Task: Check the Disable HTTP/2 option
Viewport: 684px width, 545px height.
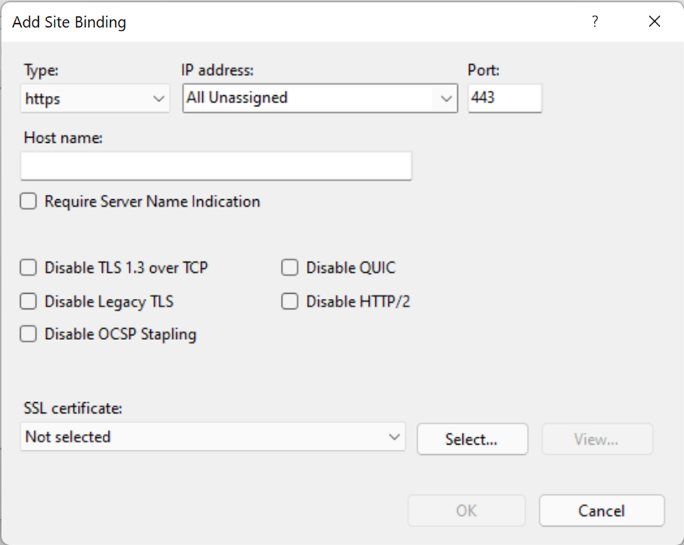Action: tap(289, 301)
